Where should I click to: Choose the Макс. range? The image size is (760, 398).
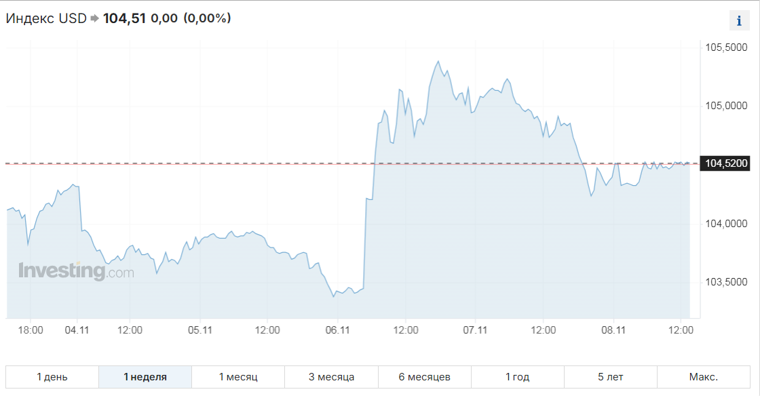(x=704, y=377)
